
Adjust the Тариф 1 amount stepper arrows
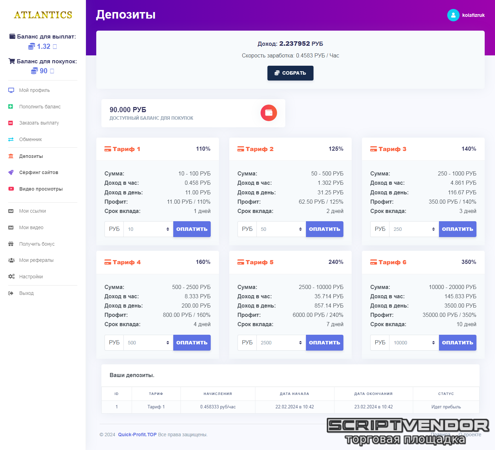point(168,229)
